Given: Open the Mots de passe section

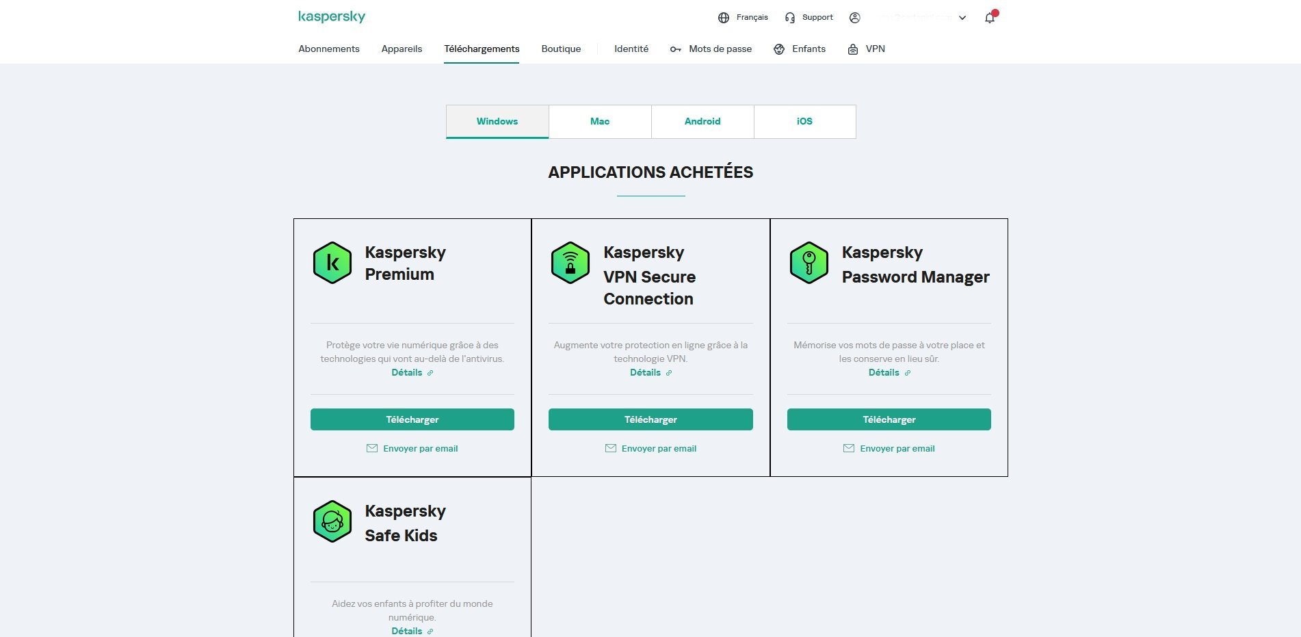Looking at the screenshot, I should [720, 49].
